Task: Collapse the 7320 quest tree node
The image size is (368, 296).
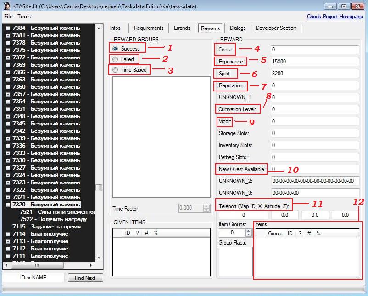Action: (x=8, y=205)
